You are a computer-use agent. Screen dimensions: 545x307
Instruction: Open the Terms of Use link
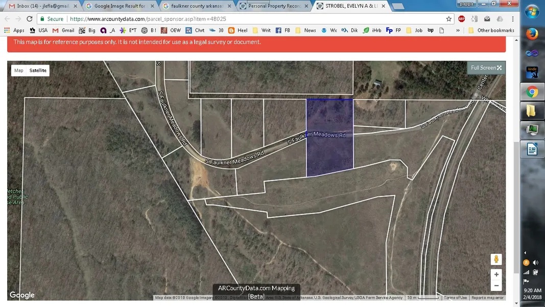[455, 298]
